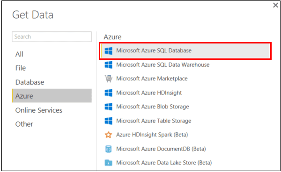Image resolution: width=281 pixels, height=172 pixels.
Task: Select the Azure category in sidebar
Action: point(52,96)
